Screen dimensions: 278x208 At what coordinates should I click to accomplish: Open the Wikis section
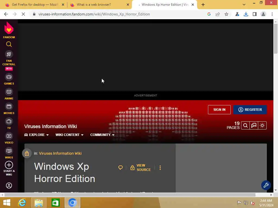(9, 153)
